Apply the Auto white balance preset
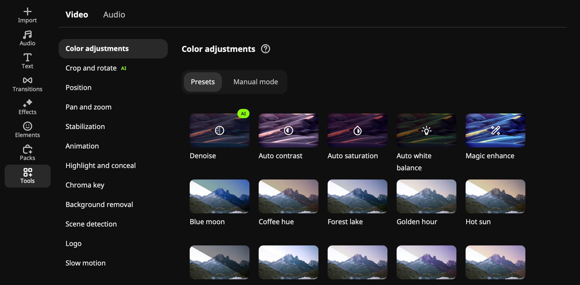The width and height of the screenshot is (580, 285). tap(426, 130)
